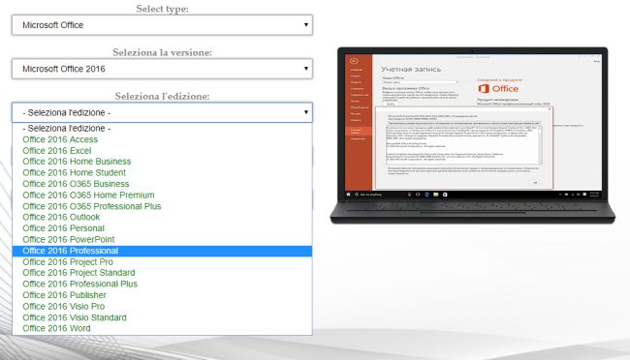Click highlighted Office 2016 Professional option
Image resolution: width=630 pixels, height=360 pixels.
[x=162, y=251]
